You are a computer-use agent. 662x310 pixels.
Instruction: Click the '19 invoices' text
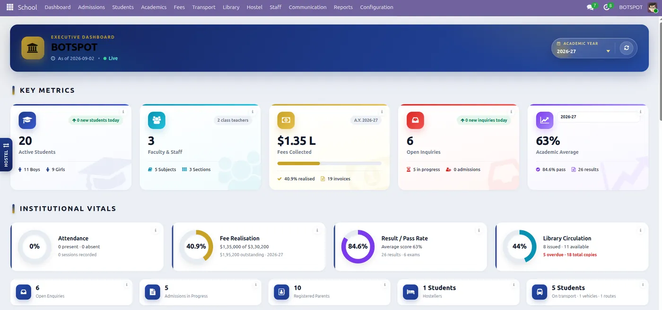(x=339, y=179)
